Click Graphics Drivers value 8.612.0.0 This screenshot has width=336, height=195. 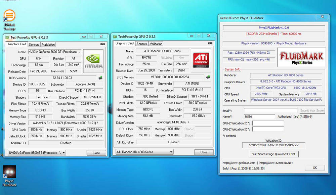point(286,81)
